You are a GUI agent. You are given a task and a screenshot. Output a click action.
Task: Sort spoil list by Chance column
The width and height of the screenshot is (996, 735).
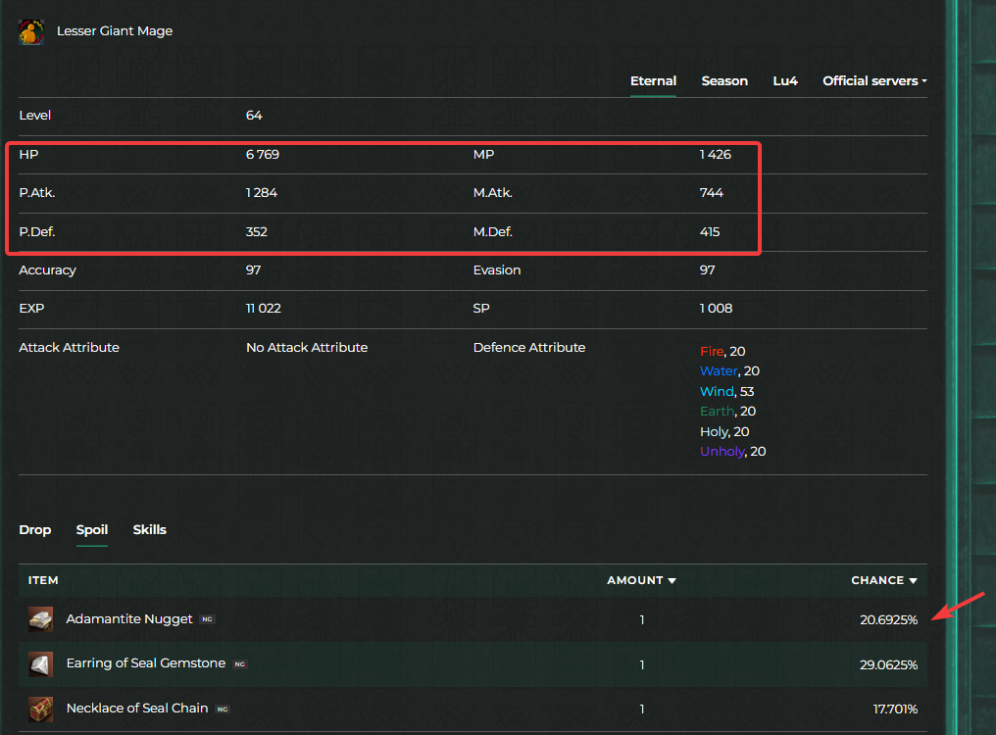tap(883, 580)
